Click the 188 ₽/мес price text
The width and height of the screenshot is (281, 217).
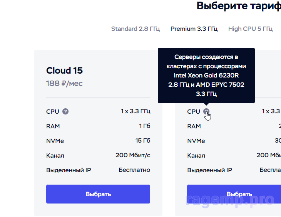(64, 83)
